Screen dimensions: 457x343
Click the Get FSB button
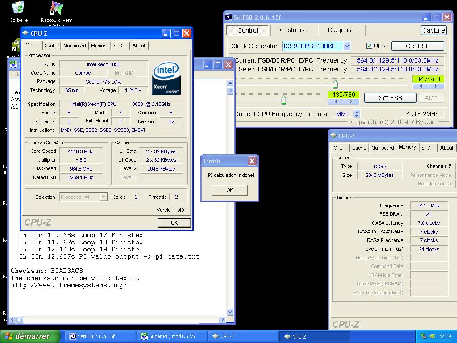click(x=417, y=46)
